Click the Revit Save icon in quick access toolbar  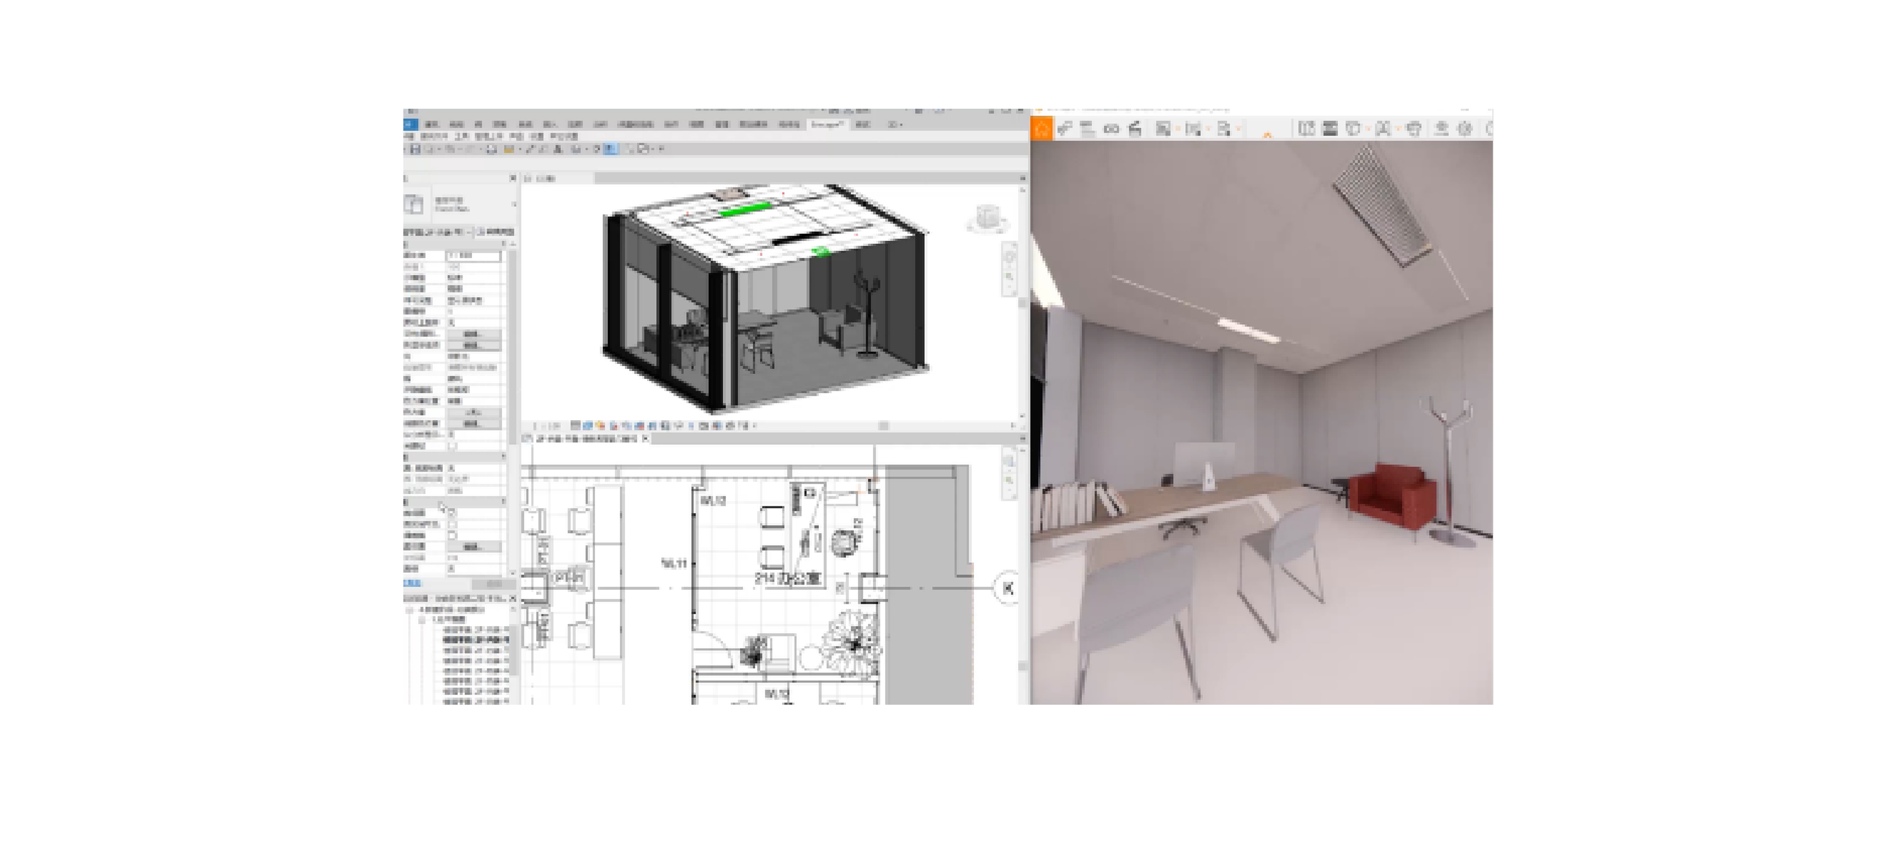pyautogui.click(x=415, y=150)
